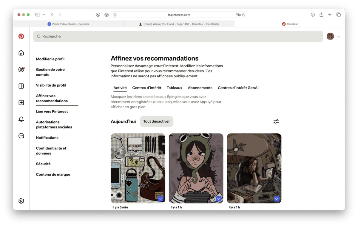358x227 pixels.
Task: Open the messages chat bubble icon
Action: point(21,136)
